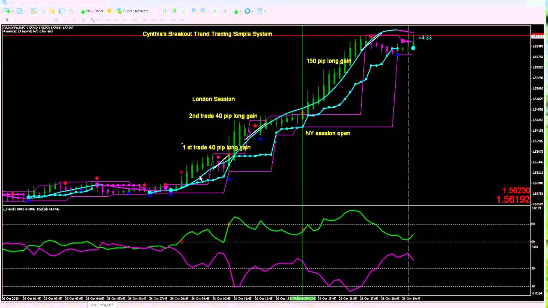
Task: Select the trendline drawing tool
Action: tap(47, 20)
